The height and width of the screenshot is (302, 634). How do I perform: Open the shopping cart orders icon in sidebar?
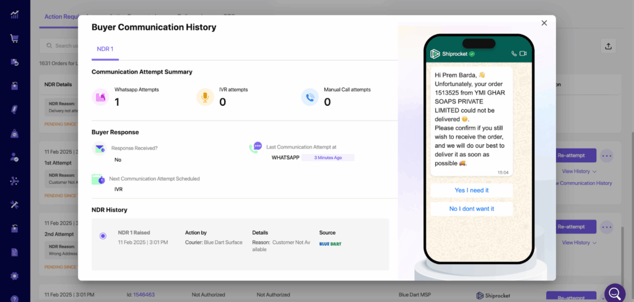tap(14, 38)
